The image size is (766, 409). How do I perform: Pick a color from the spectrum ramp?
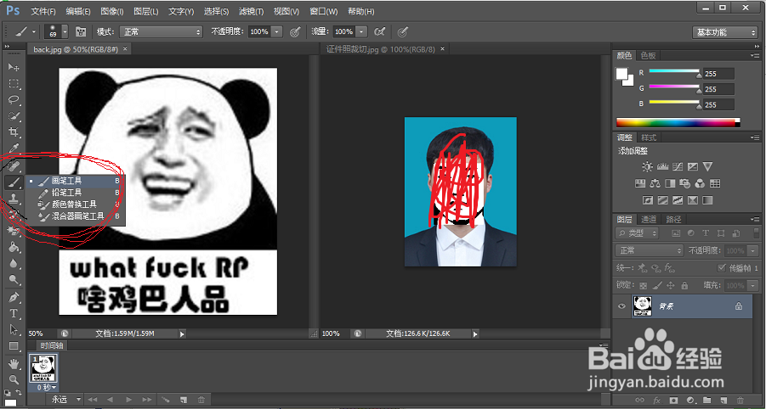click(678, 122)
